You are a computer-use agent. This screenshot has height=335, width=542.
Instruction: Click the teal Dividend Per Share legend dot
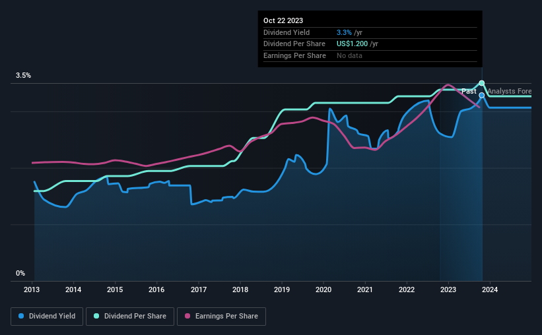[x=96, y=316]
